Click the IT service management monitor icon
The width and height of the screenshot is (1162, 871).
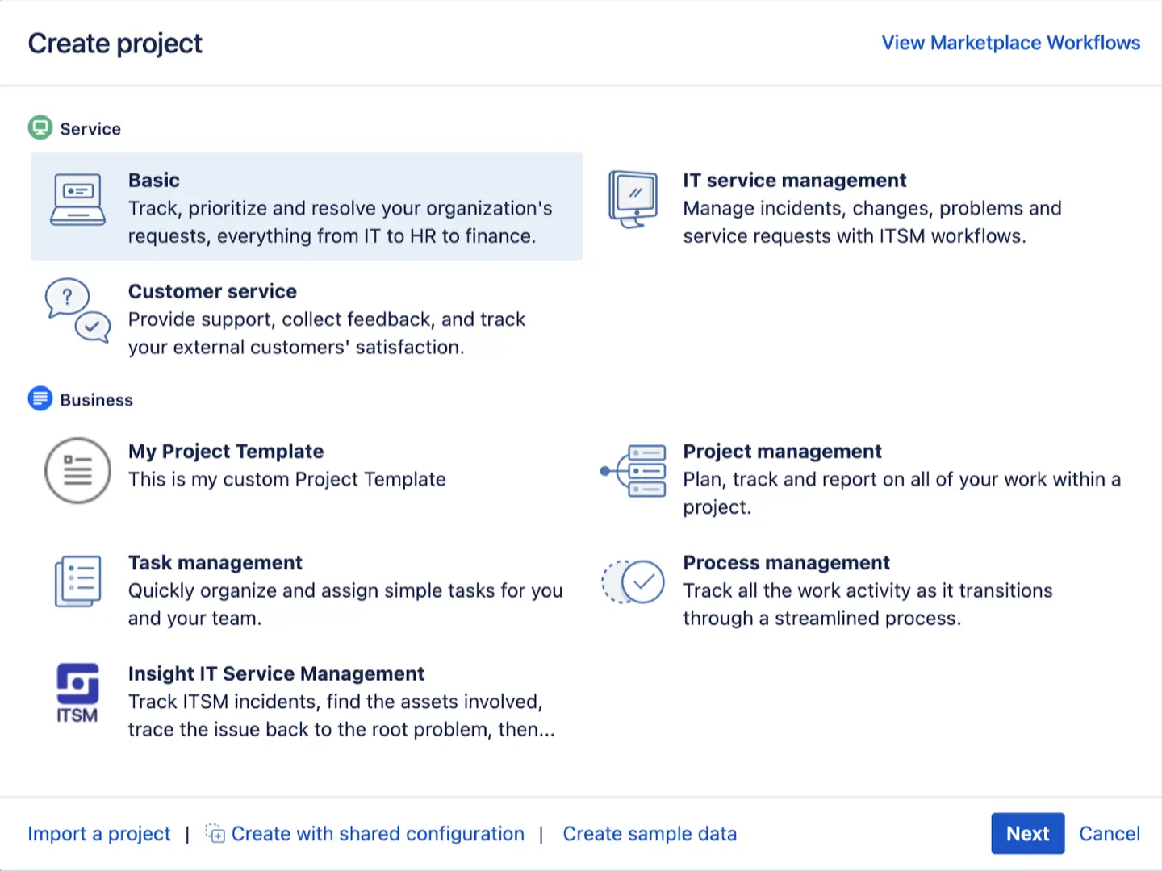633,199
